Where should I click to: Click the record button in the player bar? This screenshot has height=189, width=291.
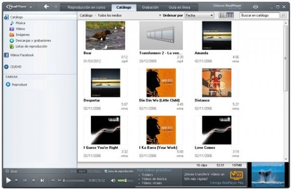point(16,180)
